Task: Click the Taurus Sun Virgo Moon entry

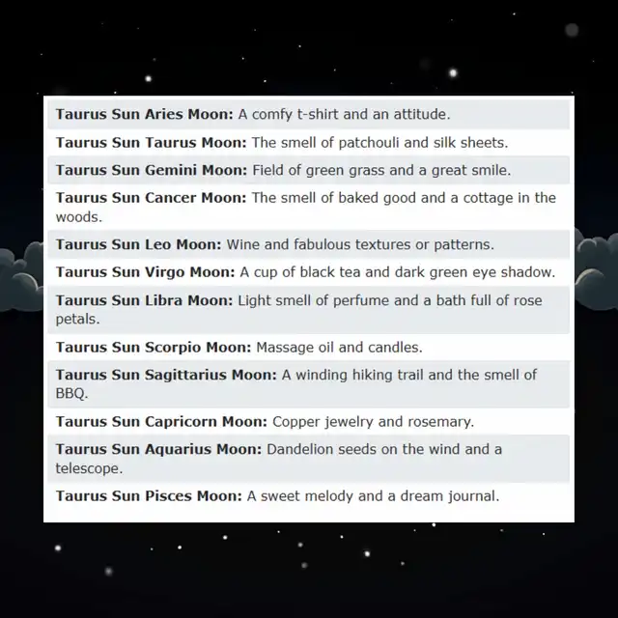Action: (309, 272)
